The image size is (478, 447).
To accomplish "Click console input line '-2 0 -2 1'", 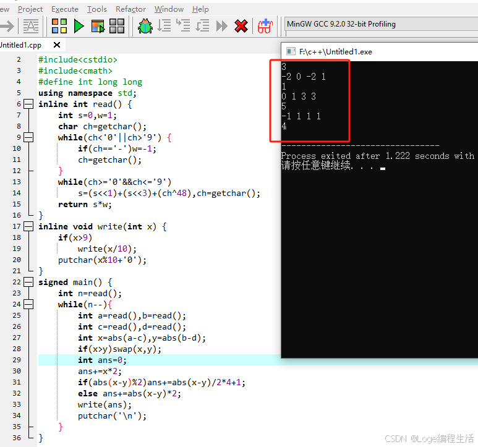I will pos(304,77).
